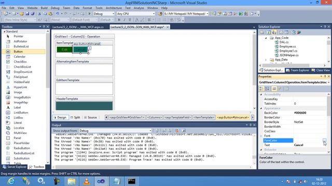Switch to Server Explorer tab
The width and height of the screenshot is (332, 186).
click(15, 167)
